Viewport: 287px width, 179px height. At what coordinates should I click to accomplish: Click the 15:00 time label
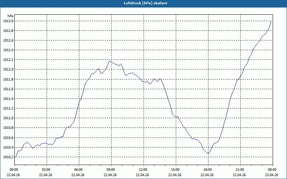click(x=176, y=169)
